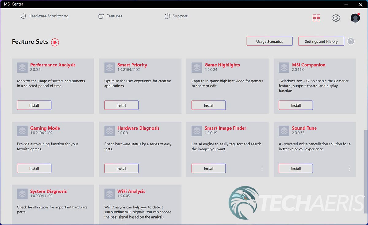
Task: Click the red grid view icon
Action: point(316,18)
